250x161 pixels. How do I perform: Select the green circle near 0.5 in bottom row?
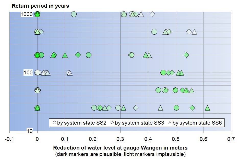pos(176,108)
